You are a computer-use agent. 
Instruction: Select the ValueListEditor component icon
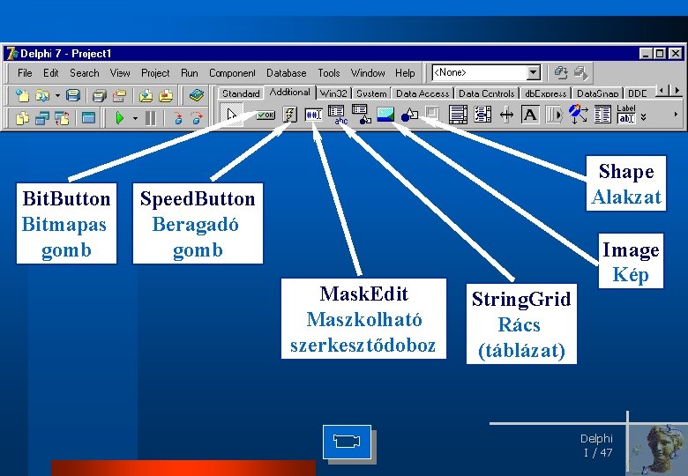pyautogui.click(x=602, y=115)
